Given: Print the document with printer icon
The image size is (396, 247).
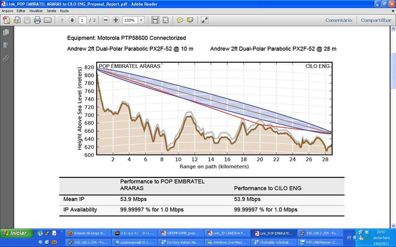Looking at the screenshot, I should [x=38, y=20].
